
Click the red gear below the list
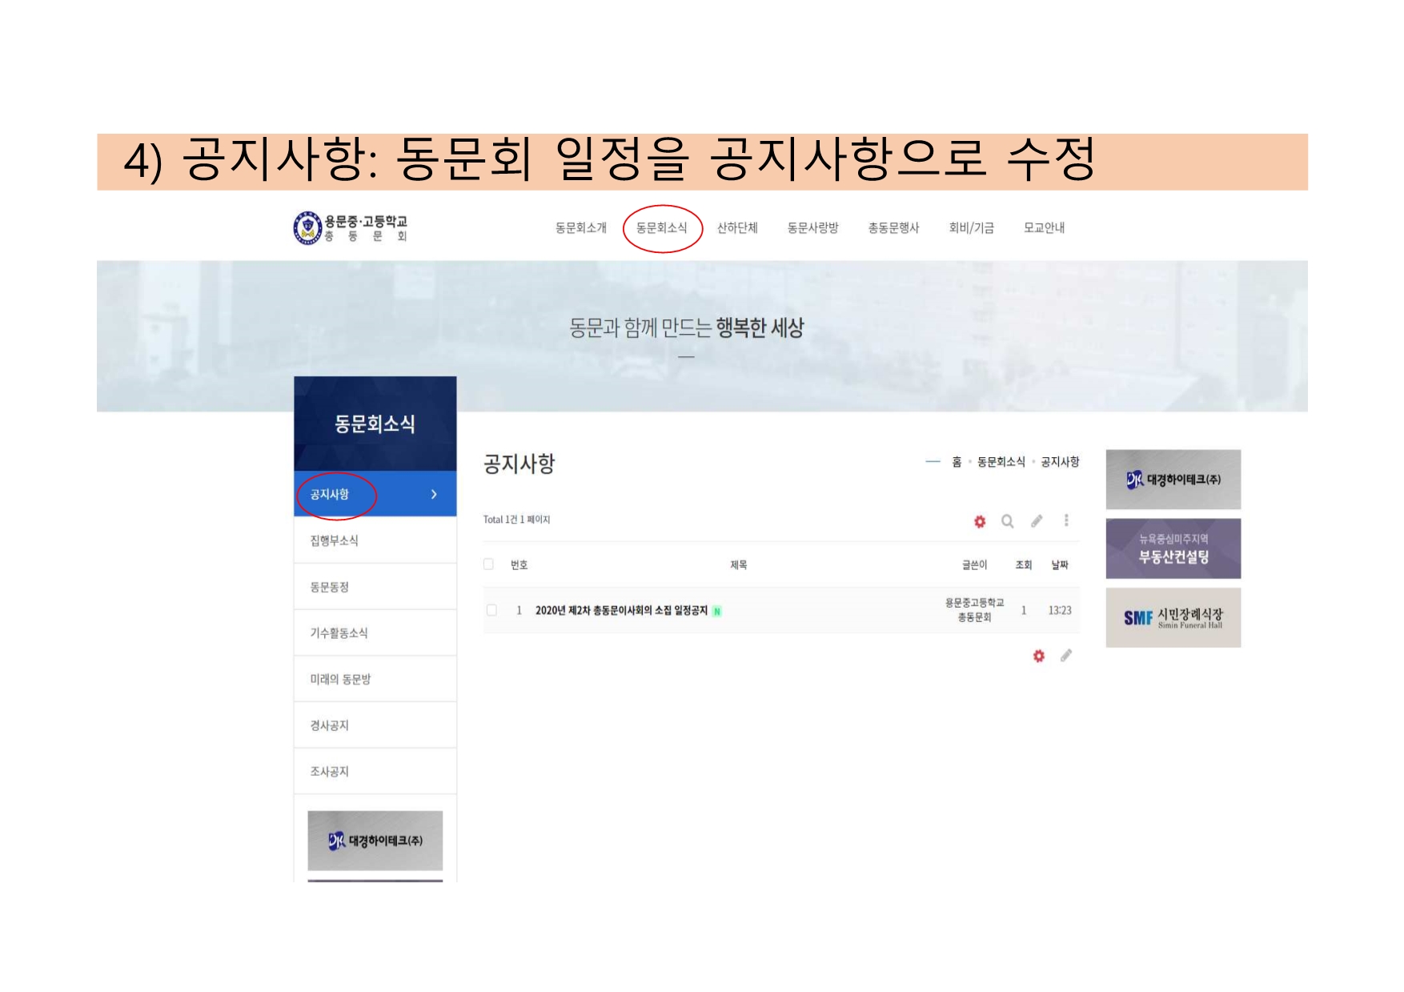(1039, 656)
